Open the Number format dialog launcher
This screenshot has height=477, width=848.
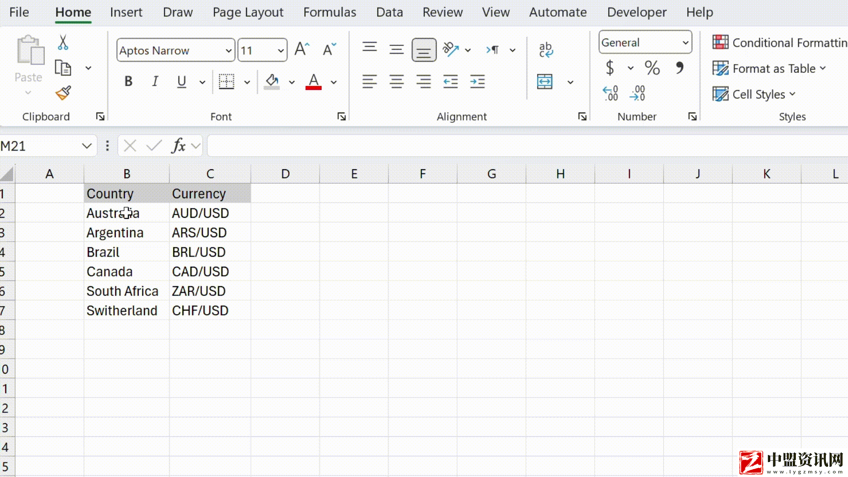point(692,116)
